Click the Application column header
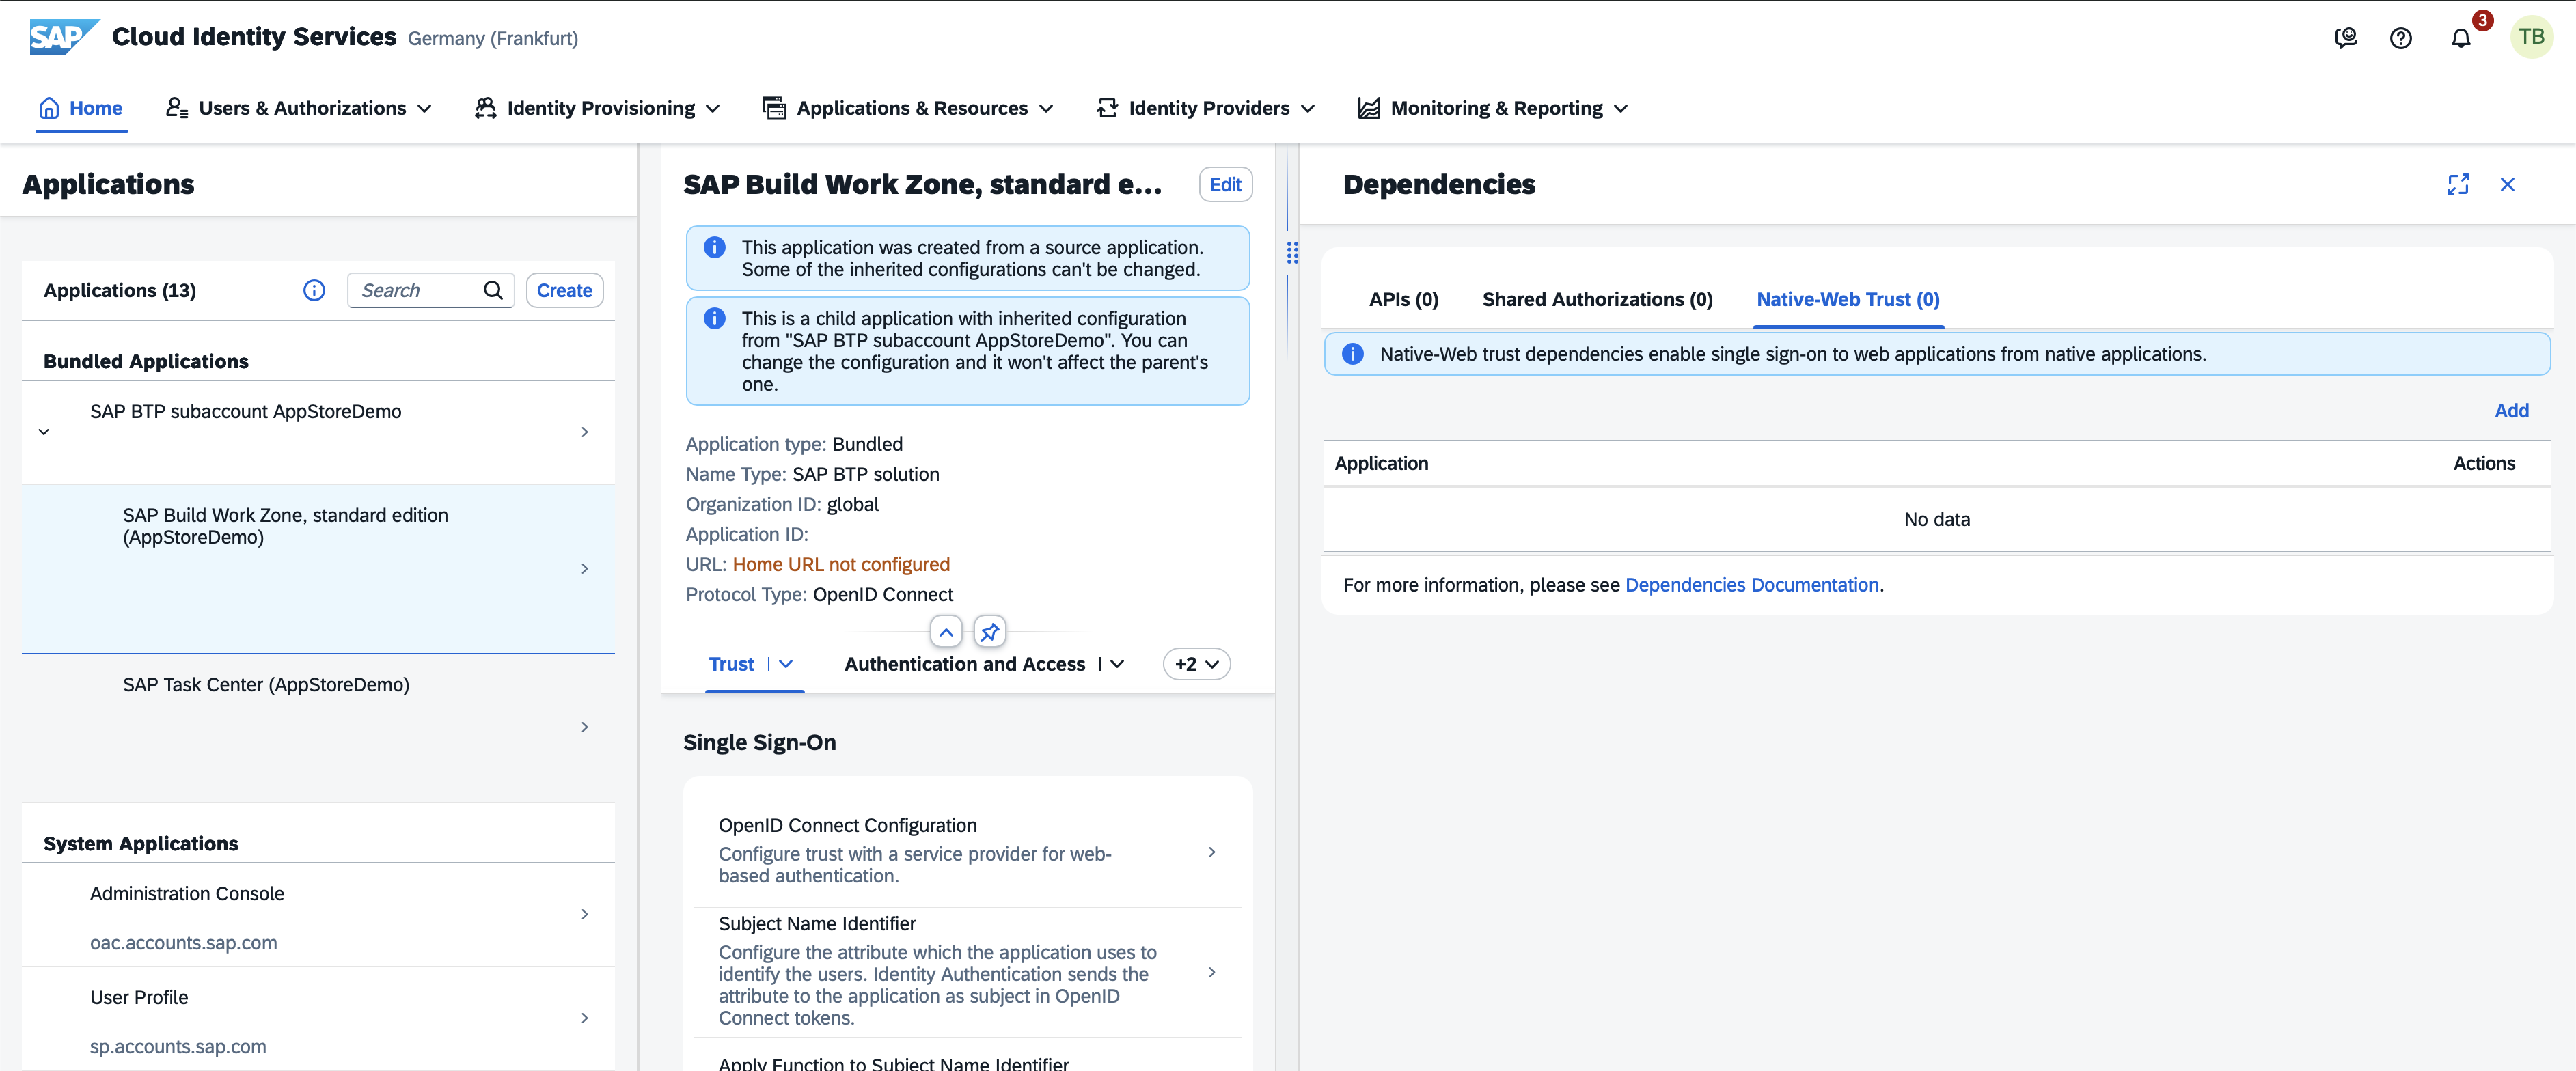 tap(1381, 463)
